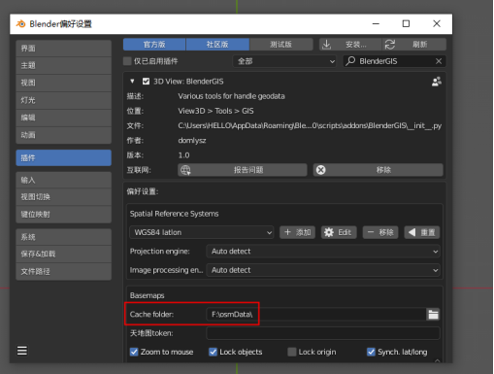Image resolution: width=494 pixels, height=374 pixels.
Task: Open the 键位映射 preferences section
Action: [x=64, y=215]
